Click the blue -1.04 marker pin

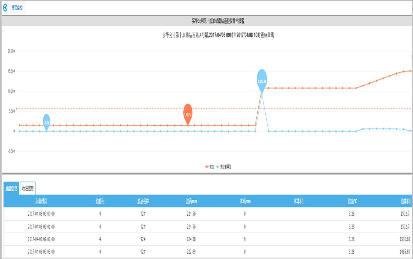click(x=47, y=122)
